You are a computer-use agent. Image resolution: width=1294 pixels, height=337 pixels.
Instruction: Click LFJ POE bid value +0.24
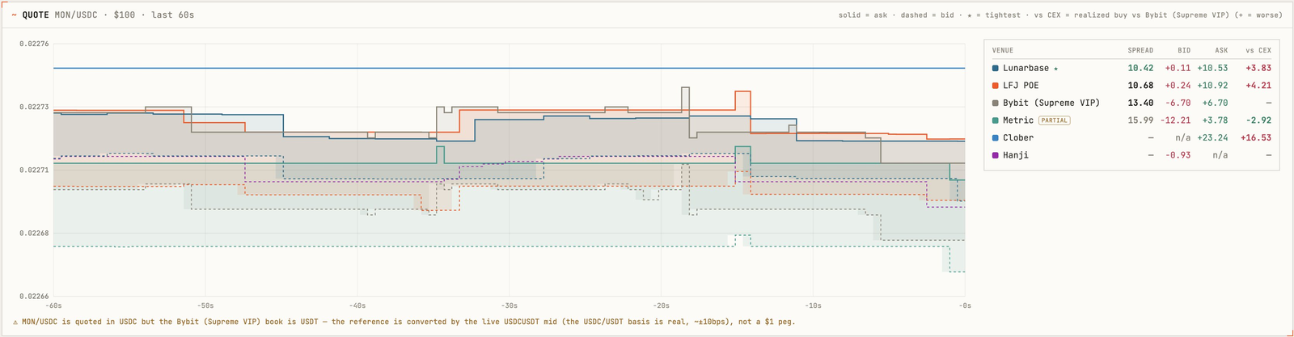(x=1178, y=86)
